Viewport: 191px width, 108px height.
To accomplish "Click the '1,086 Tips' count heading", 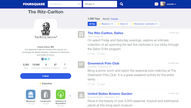I will (94, 19).
